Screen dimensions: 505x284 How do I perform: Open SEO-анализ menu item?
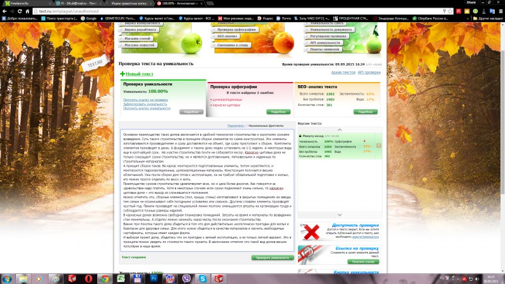(227, 37)
